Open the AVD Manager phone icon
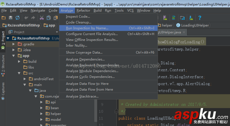 [165, 18]
